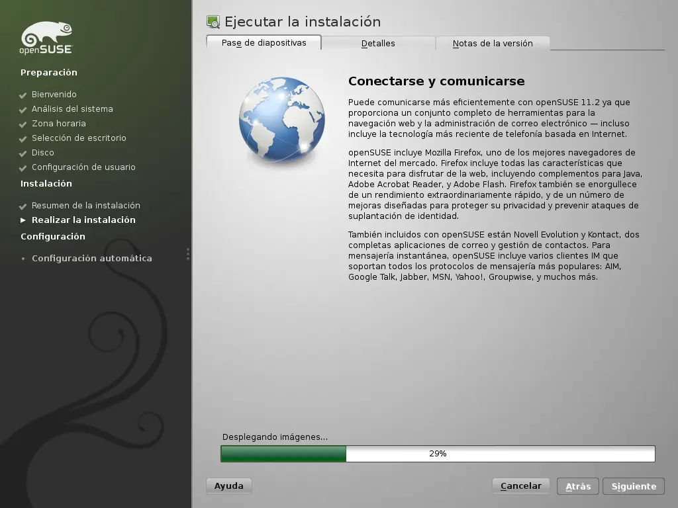This screenshot has width=678, height=508.
Task: Click the checkmark next to Bienvenido
Action: 23,95
